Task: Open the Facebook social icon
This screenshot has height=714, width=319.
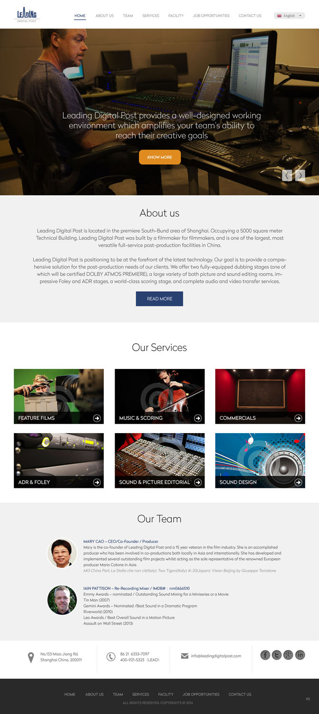Action: tap(265, 655)
